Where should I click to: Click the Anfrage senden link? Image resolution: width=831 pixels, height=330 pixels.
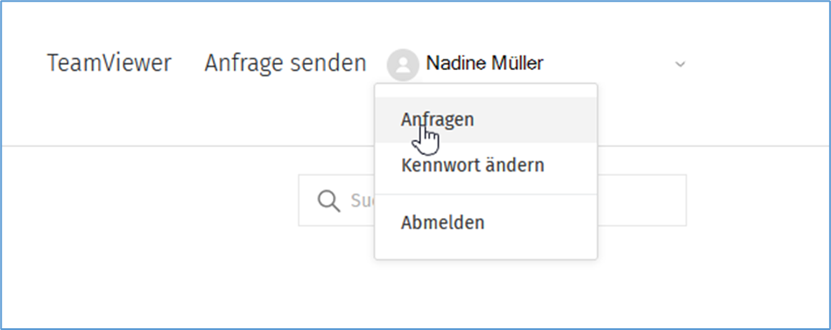point(285,64)
